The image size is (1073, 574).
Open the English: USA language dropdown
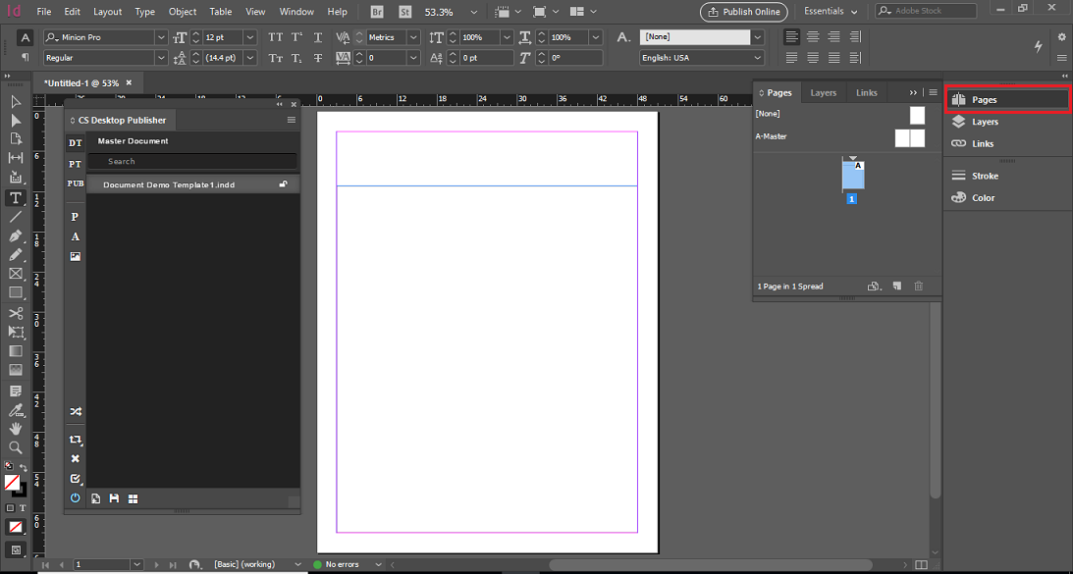(757, 58)
